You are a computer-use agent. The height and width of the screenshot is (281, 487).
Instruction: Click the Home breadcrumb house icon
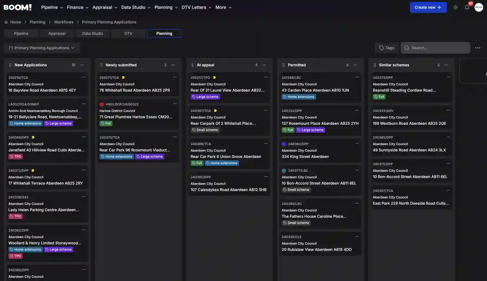[x=6, y=22]
